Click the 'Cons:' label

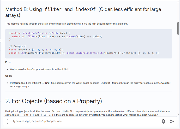(9, 76)
